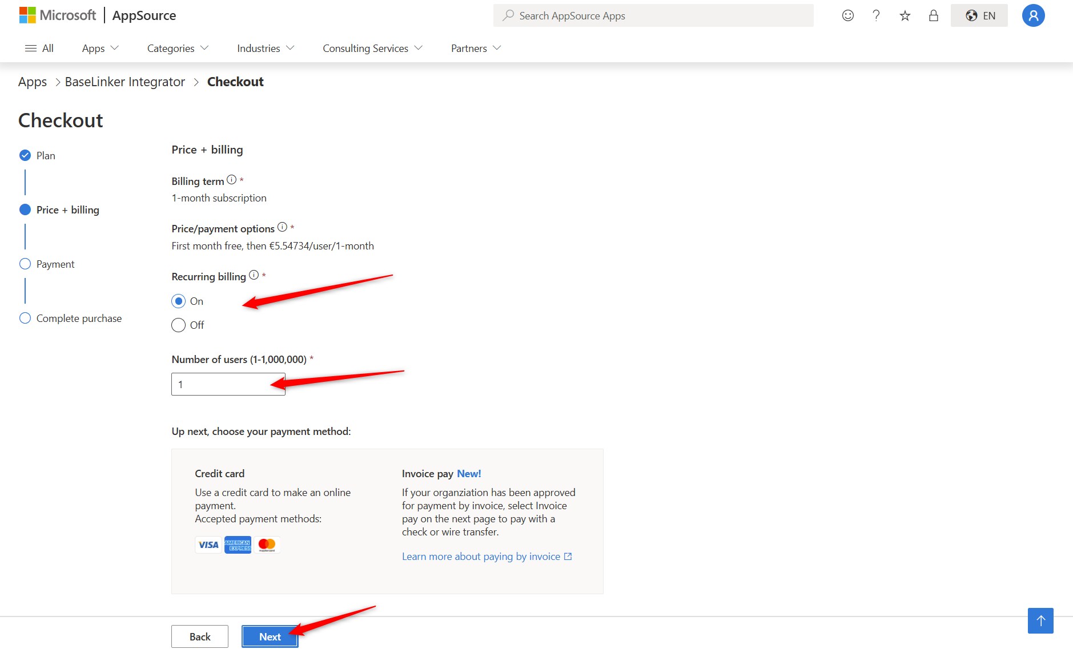Click the Mastercard logo
This screenshot has width=1073, height=653.
coord(267,545)
